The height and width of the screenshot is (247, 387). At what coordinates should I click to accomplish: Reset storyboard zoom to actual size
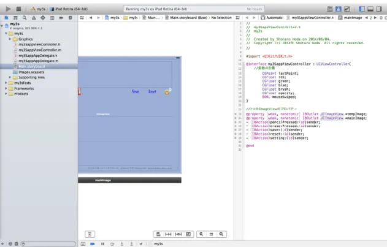coord(211,234)
